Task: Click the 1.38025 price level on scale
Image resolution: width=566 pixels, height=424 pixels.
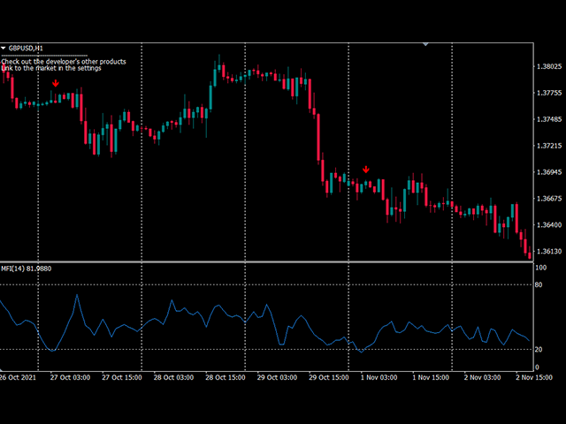Action: pyautogui.click(x=548, y=66)
